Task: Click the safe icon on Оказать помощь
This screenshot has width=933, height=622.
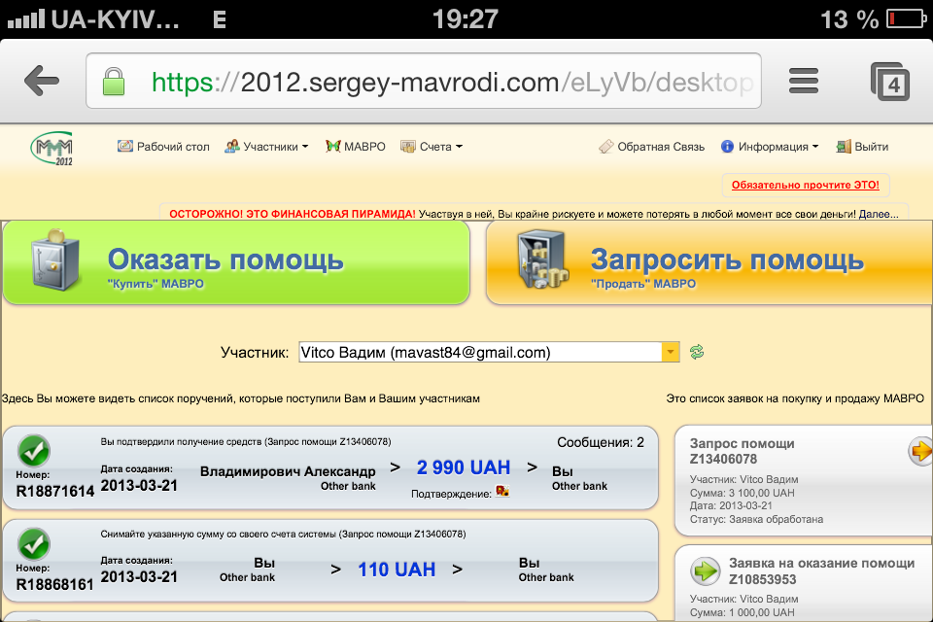Action: click(x=55, y=260)
